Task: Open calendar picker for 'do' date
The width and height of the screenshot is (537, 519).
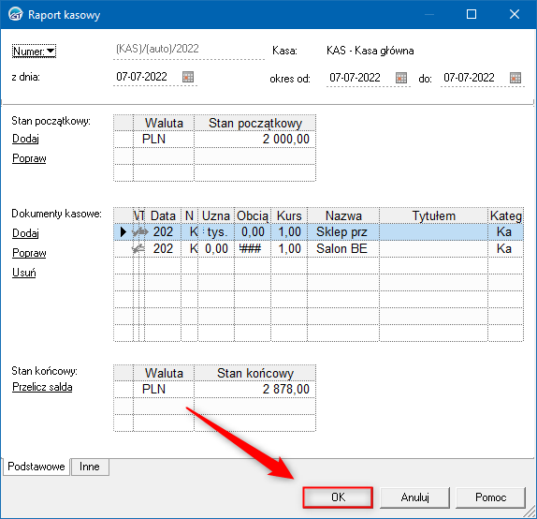Action: tap(515, 78)
